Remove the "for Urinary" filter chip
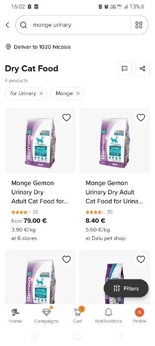 (41, 93)
